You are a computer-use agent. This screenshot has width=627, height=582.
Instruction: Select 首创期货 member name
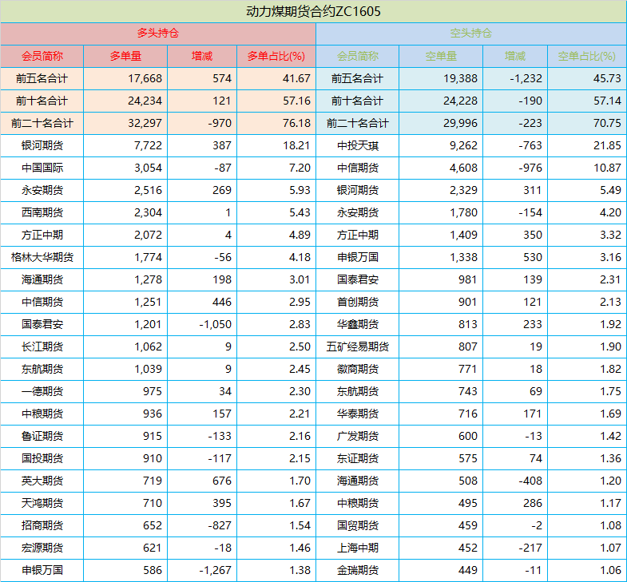[x=358, y=303]
